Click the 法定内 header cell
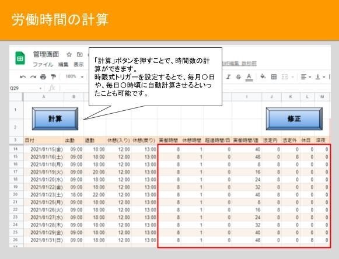 click(x=271, y=141)
